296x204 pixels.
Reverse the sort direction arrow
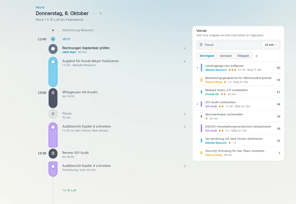coord(256,56)
